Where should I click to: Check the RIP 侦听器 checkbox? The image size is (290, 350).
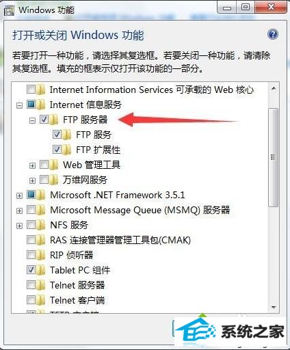pos(31,254)
